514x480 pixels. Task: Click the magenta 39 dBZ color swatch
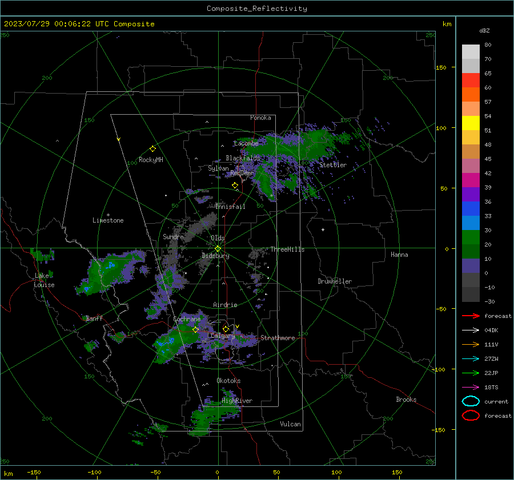pyautogui.click(x=471, y=180)
